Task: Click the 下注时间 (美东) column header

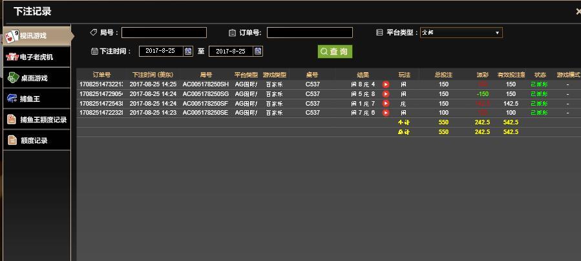Action: click(x=153, y=75)
